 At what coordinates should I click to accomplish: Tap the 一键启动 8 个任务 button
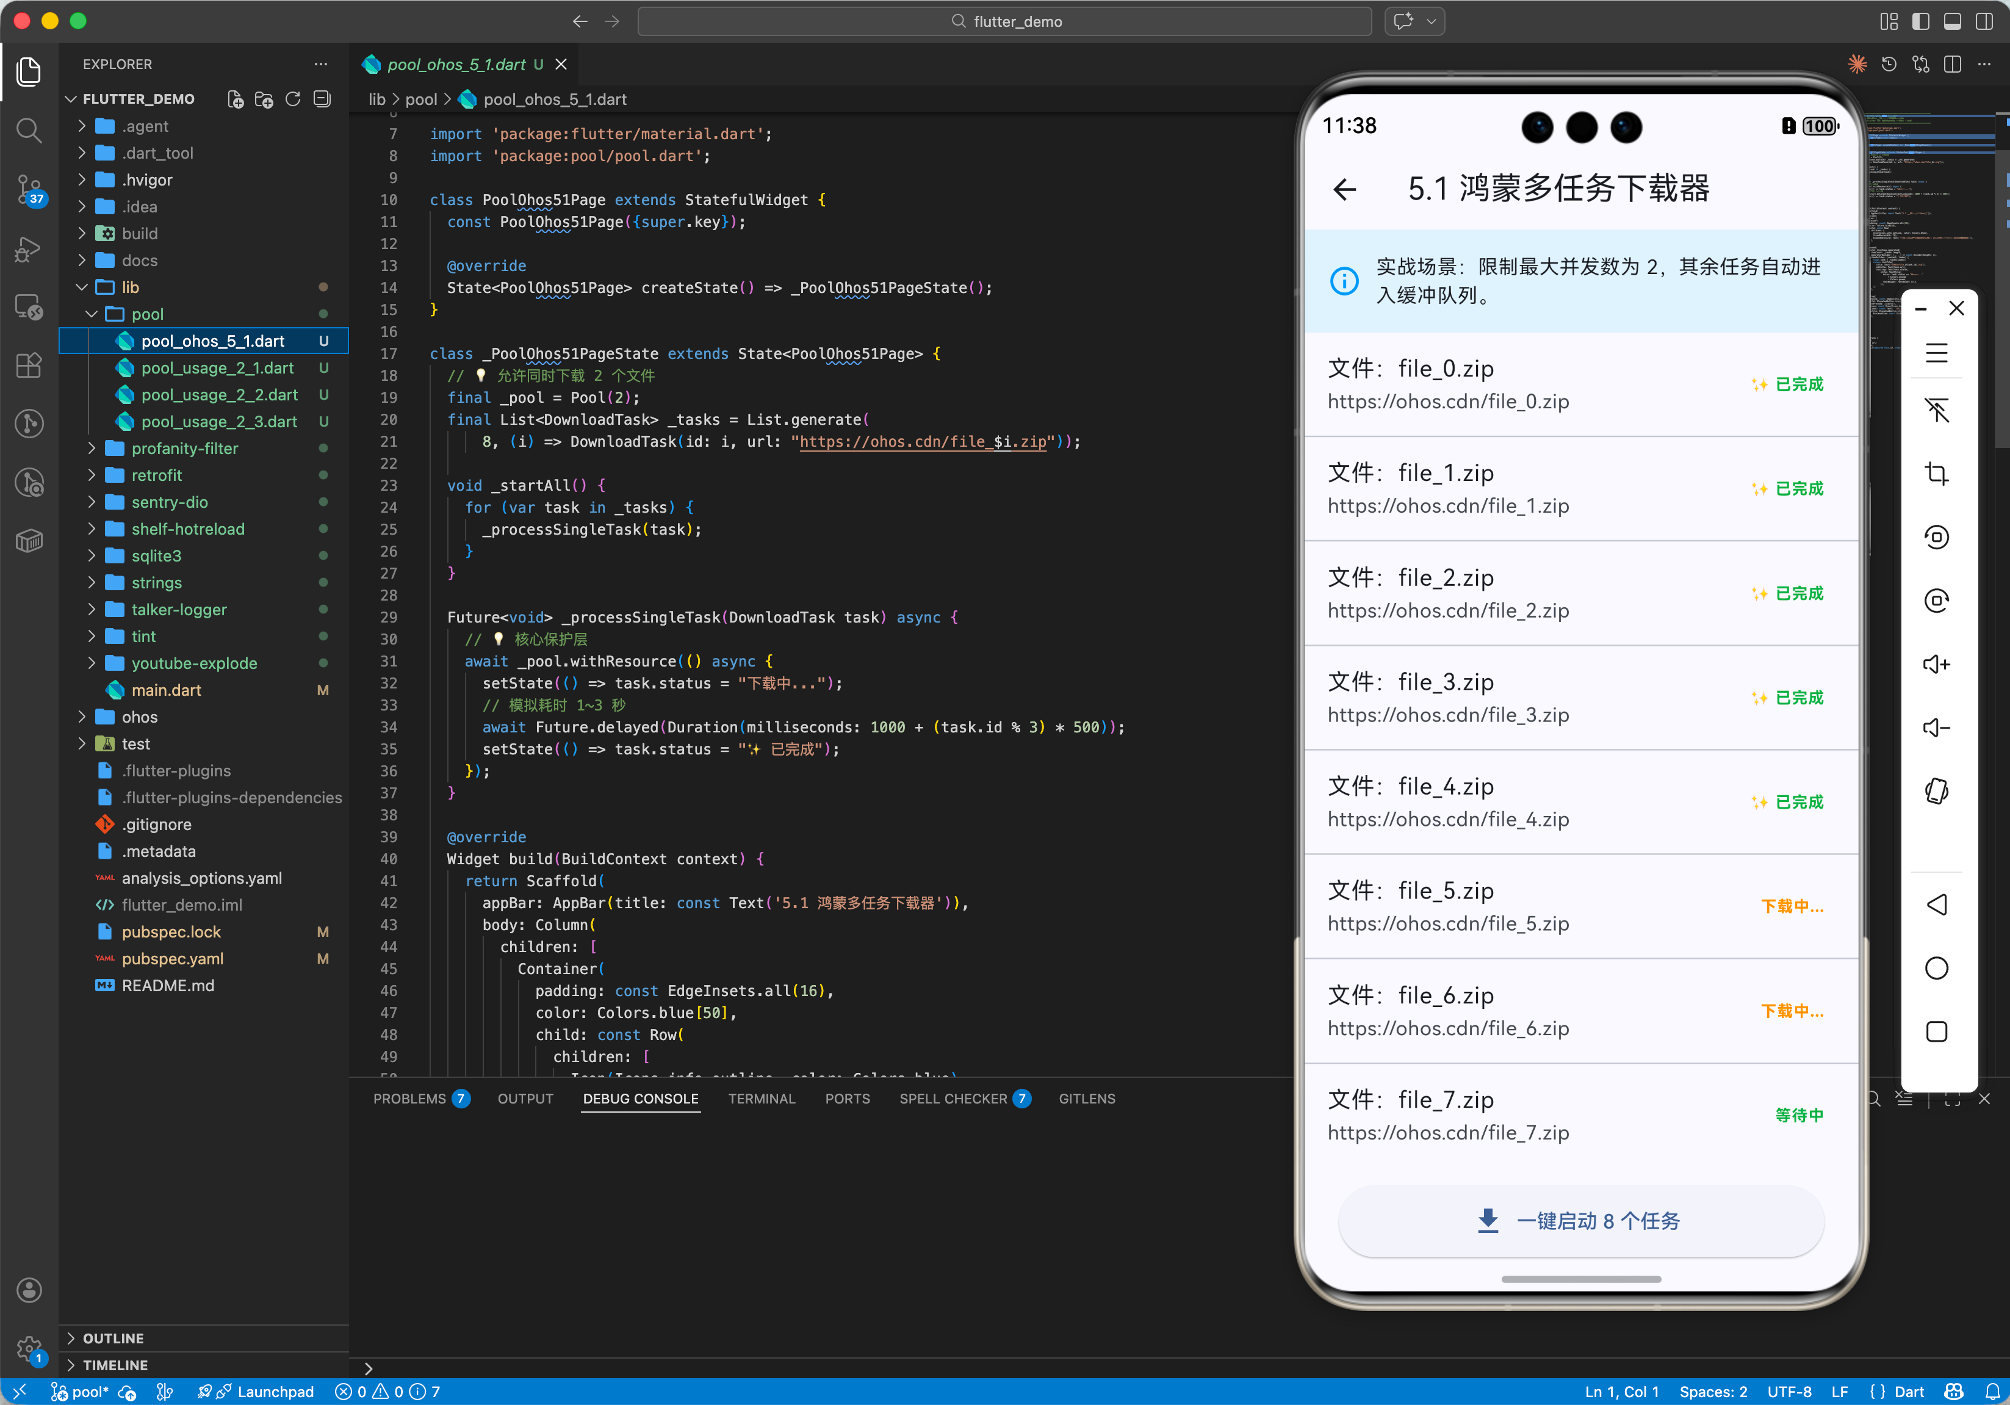[1580, 1220]
